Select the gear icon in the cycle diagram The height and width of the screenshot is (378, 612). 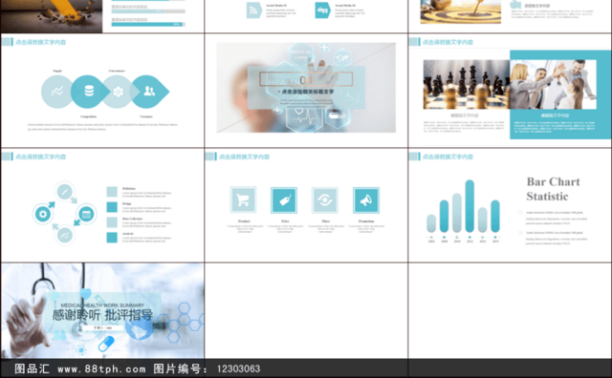coord(43,214)
